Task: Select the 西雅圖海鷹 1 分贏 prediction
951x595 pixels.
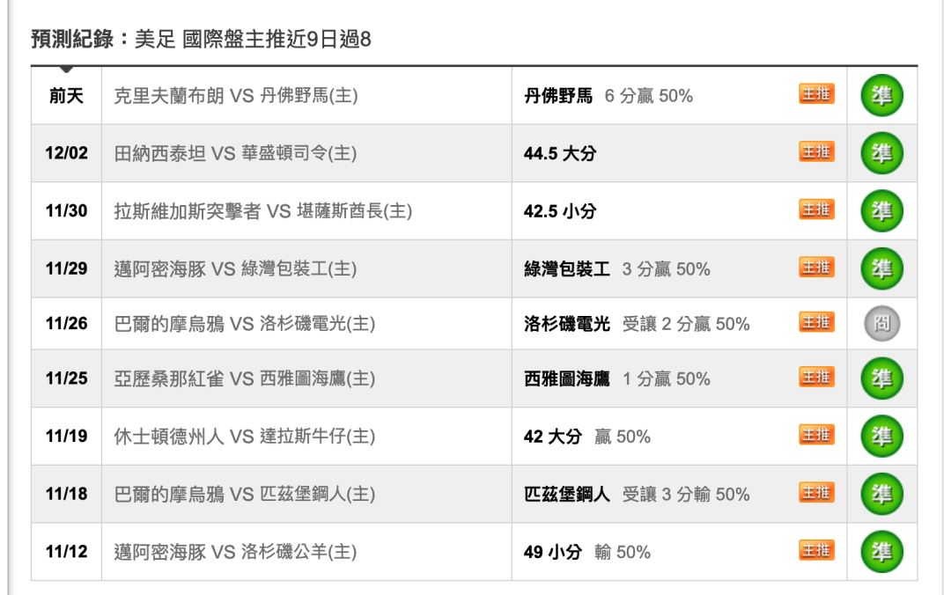Action: 616,378
